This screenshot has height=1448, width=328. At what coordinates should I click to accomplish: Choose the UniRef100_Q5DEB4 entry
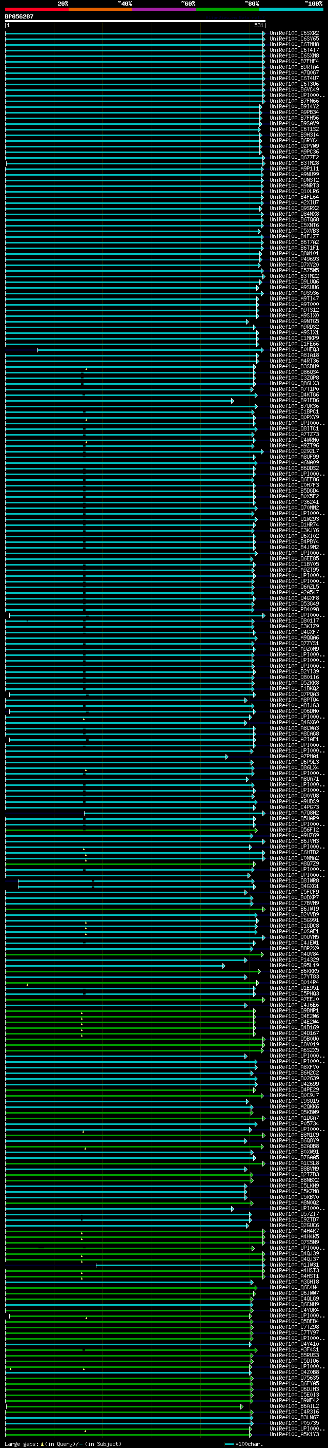294,1322
